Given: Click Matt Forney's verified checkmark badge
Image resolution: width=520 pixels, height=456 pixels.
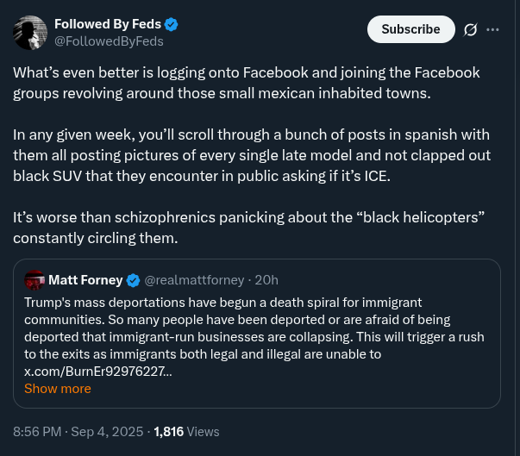Looking at the screenshot, I should [x=134, y=280].
